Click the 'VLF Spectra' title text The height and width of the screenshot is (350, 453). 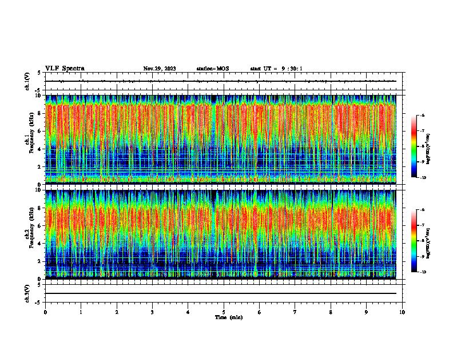click(x=65, y=69)
